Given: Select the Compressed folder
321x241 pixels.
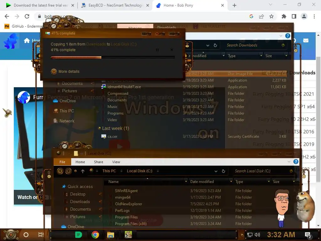Looking at the screenshot, I should (118, 94).
